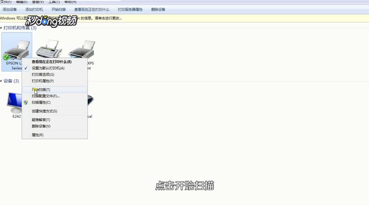Click 开始扫描 in the toolbar
369x205 pixels.
pos(59,10)
